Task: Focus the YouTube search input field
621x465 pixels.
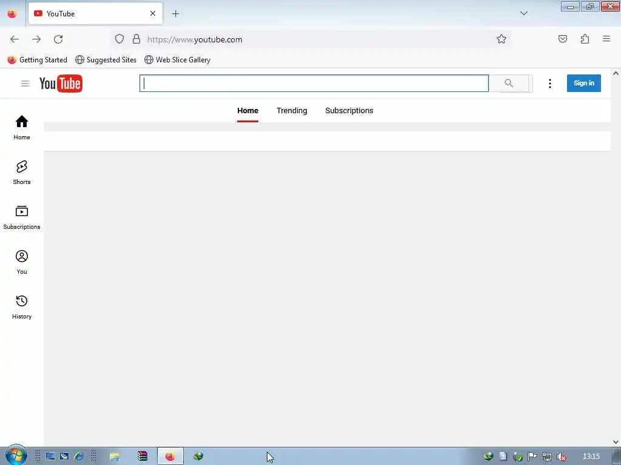Action: (x=314, y=84)
